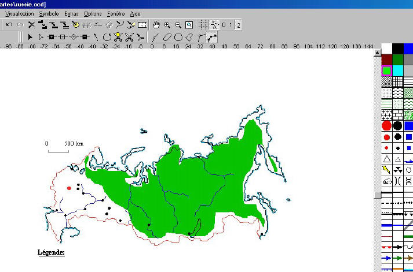The height and width of the screenshot is (272, 413).
Task: Click the zoom in magnifier
Action: [x=167, y=25]
